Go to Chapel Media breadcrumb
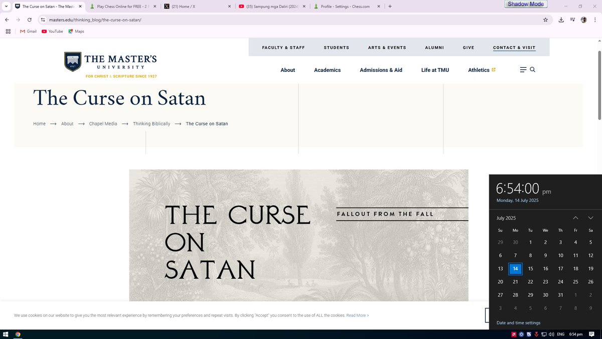Image resolution: width=602 pixels, height=339 pixels. [x=103, y=124]
